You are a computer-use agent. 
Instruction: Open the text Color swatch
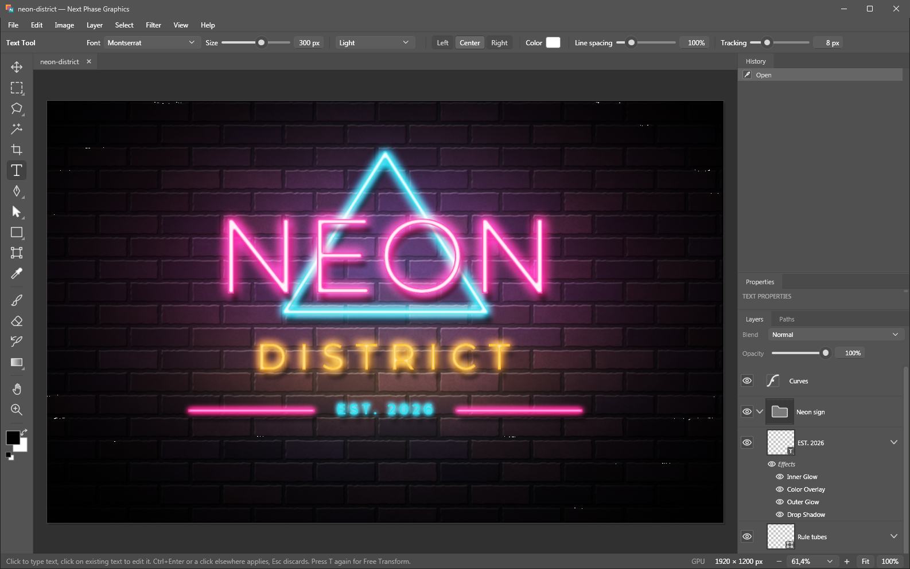coord(553,42)
